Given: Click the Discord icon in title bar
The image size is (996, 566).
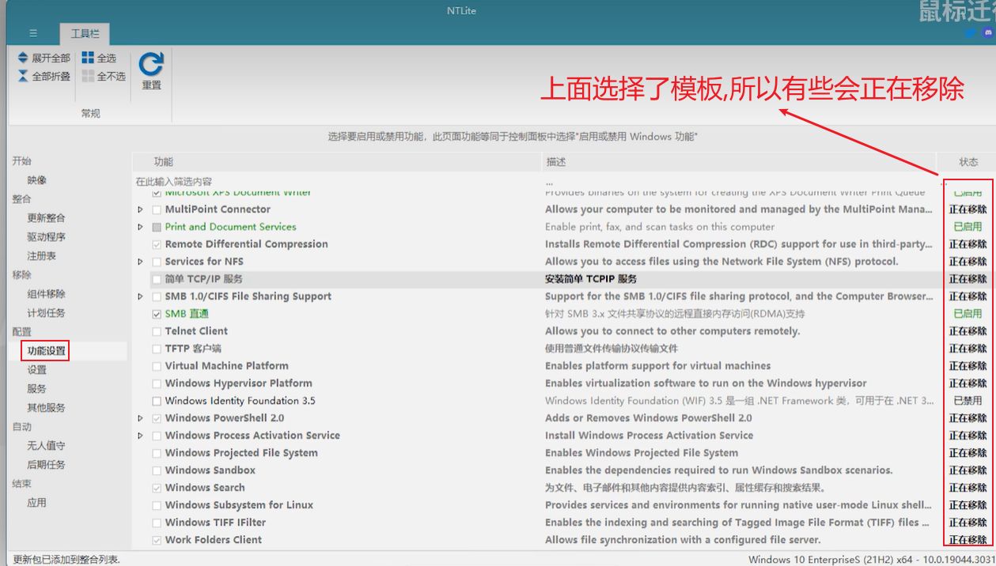Looking at the screenshot, I should 987,33.
